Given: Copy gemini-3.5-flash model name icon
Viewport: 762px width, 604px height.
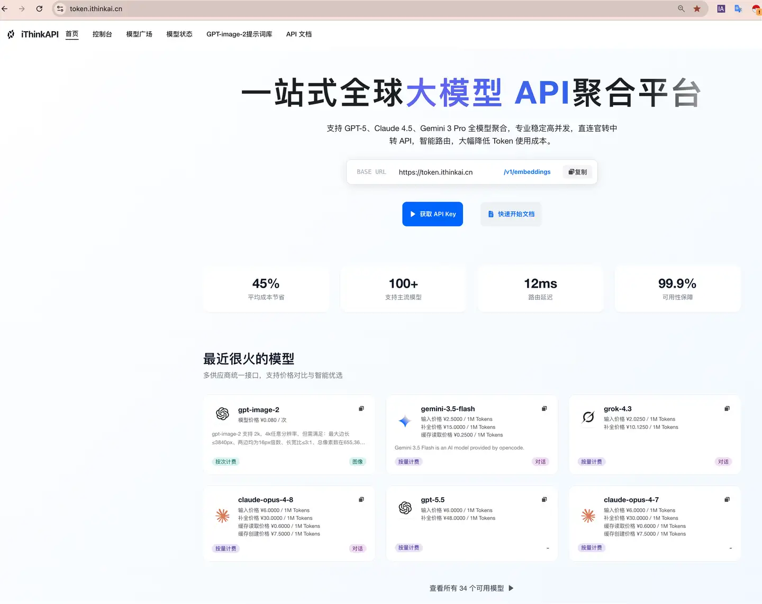Looking at the screenshot, I should [544, 408].
